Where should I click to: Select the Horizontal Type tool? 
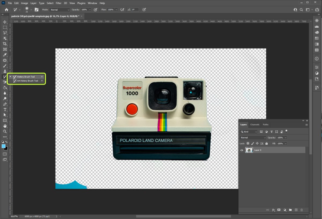click(x=5, y=110)
